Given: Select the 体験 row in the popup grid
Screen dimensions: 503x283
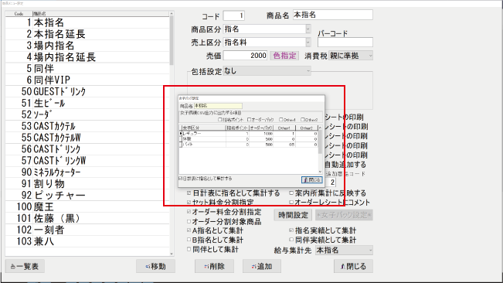Looking at the screenshot, I should 248,139.
